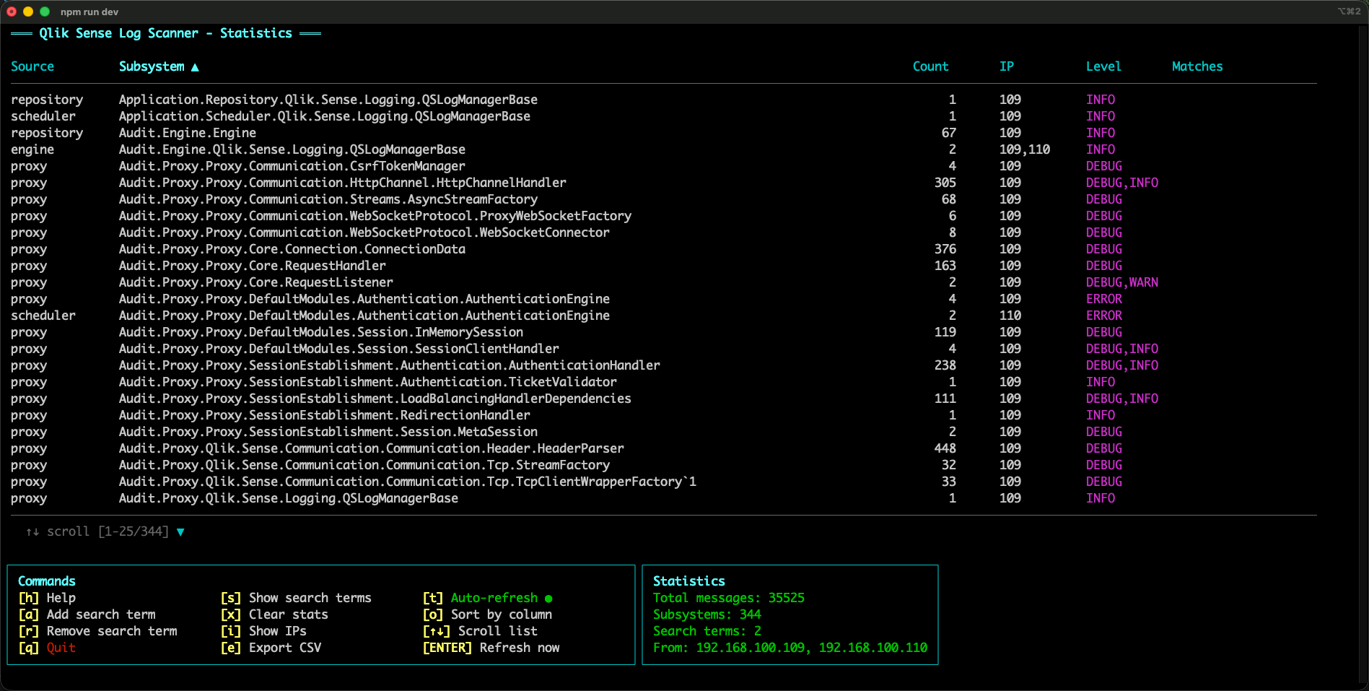Click the [r] Remove search term key
The width and height of the screenshot is (1369, 691).
point(29,631)
